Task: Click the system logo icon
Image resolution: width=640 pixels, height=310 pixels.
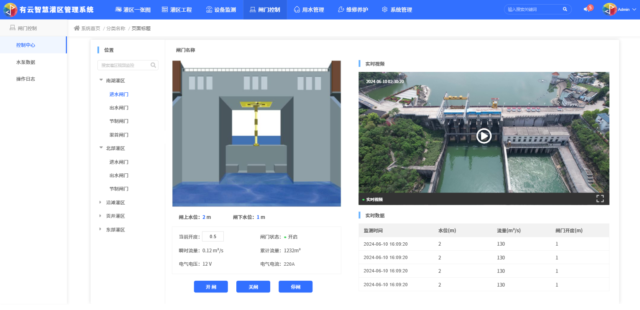Action: [10, 10]
